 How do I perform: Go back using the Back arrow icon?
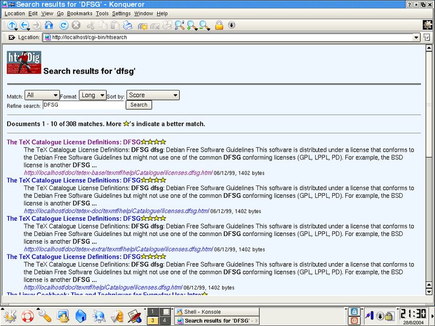tap(24, 25)
